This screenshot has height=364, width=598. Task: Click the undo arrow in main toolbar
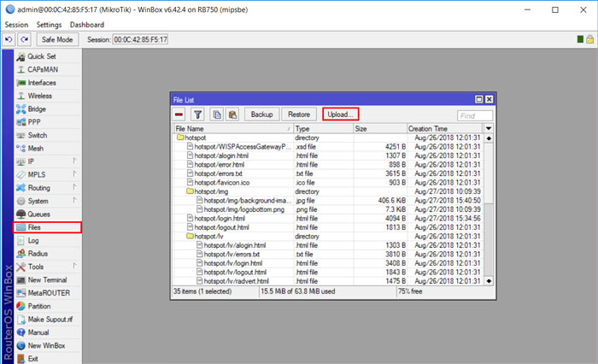tap(9, 39)
